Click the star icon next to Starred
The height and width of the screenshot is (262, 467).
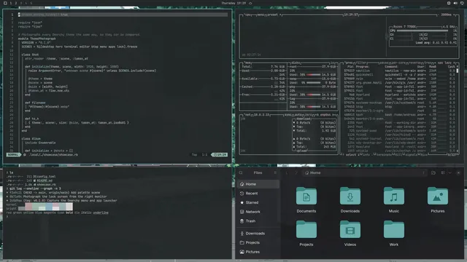(242, 202)
